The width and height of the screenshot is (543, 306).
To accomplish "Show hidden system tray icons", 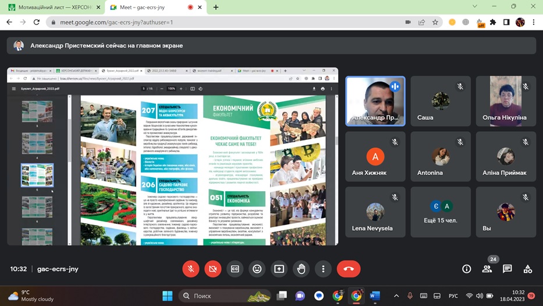I will (x=397, y=296).
